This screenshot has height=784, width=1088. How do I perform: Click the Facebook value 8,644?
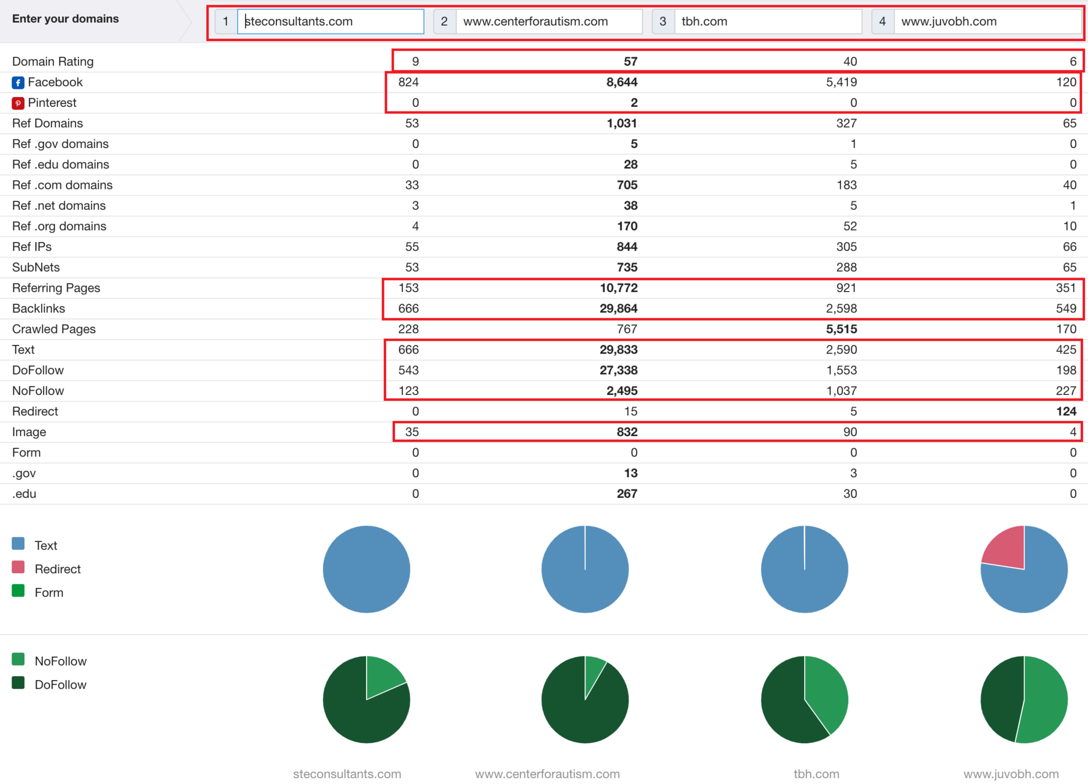[x=622, y=82]
